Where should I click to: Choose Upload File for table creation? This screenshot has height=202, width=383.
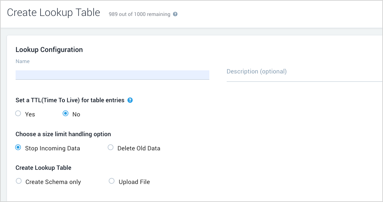[111, 181]
